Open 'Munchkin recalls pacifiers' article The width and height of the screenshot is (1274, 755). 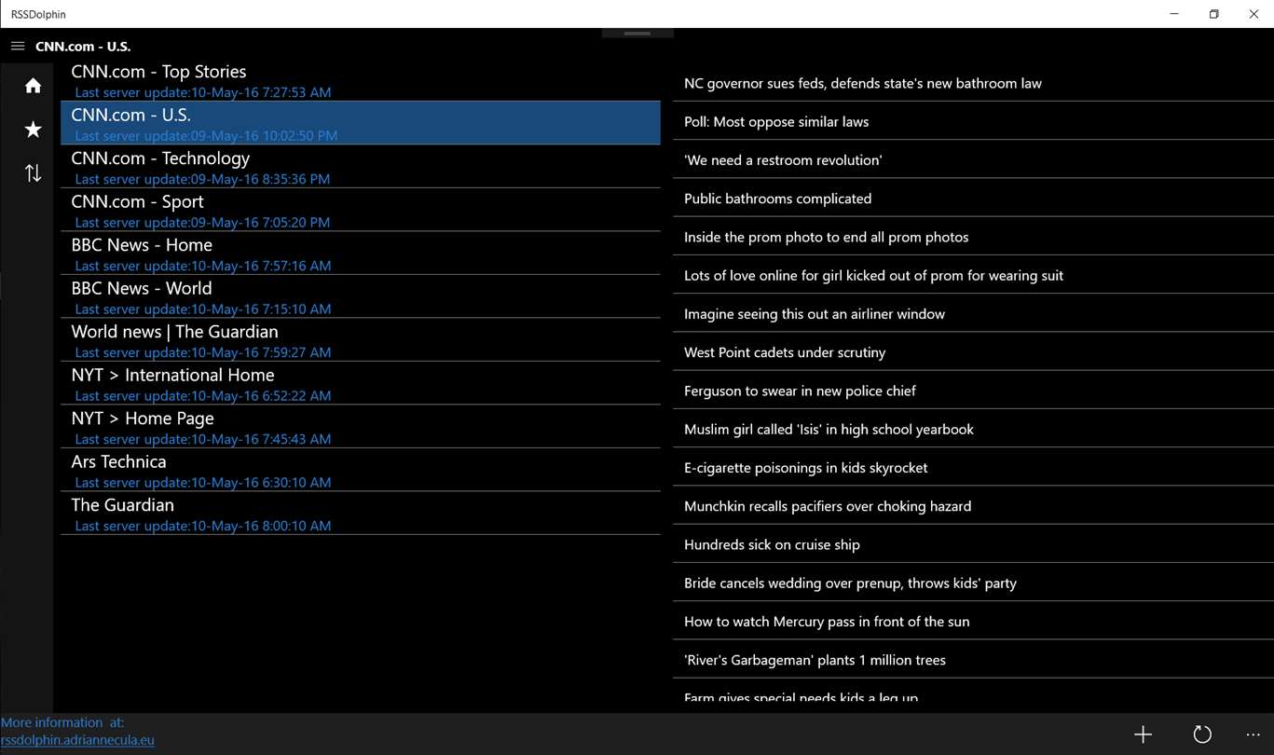(x=973, y=505)
